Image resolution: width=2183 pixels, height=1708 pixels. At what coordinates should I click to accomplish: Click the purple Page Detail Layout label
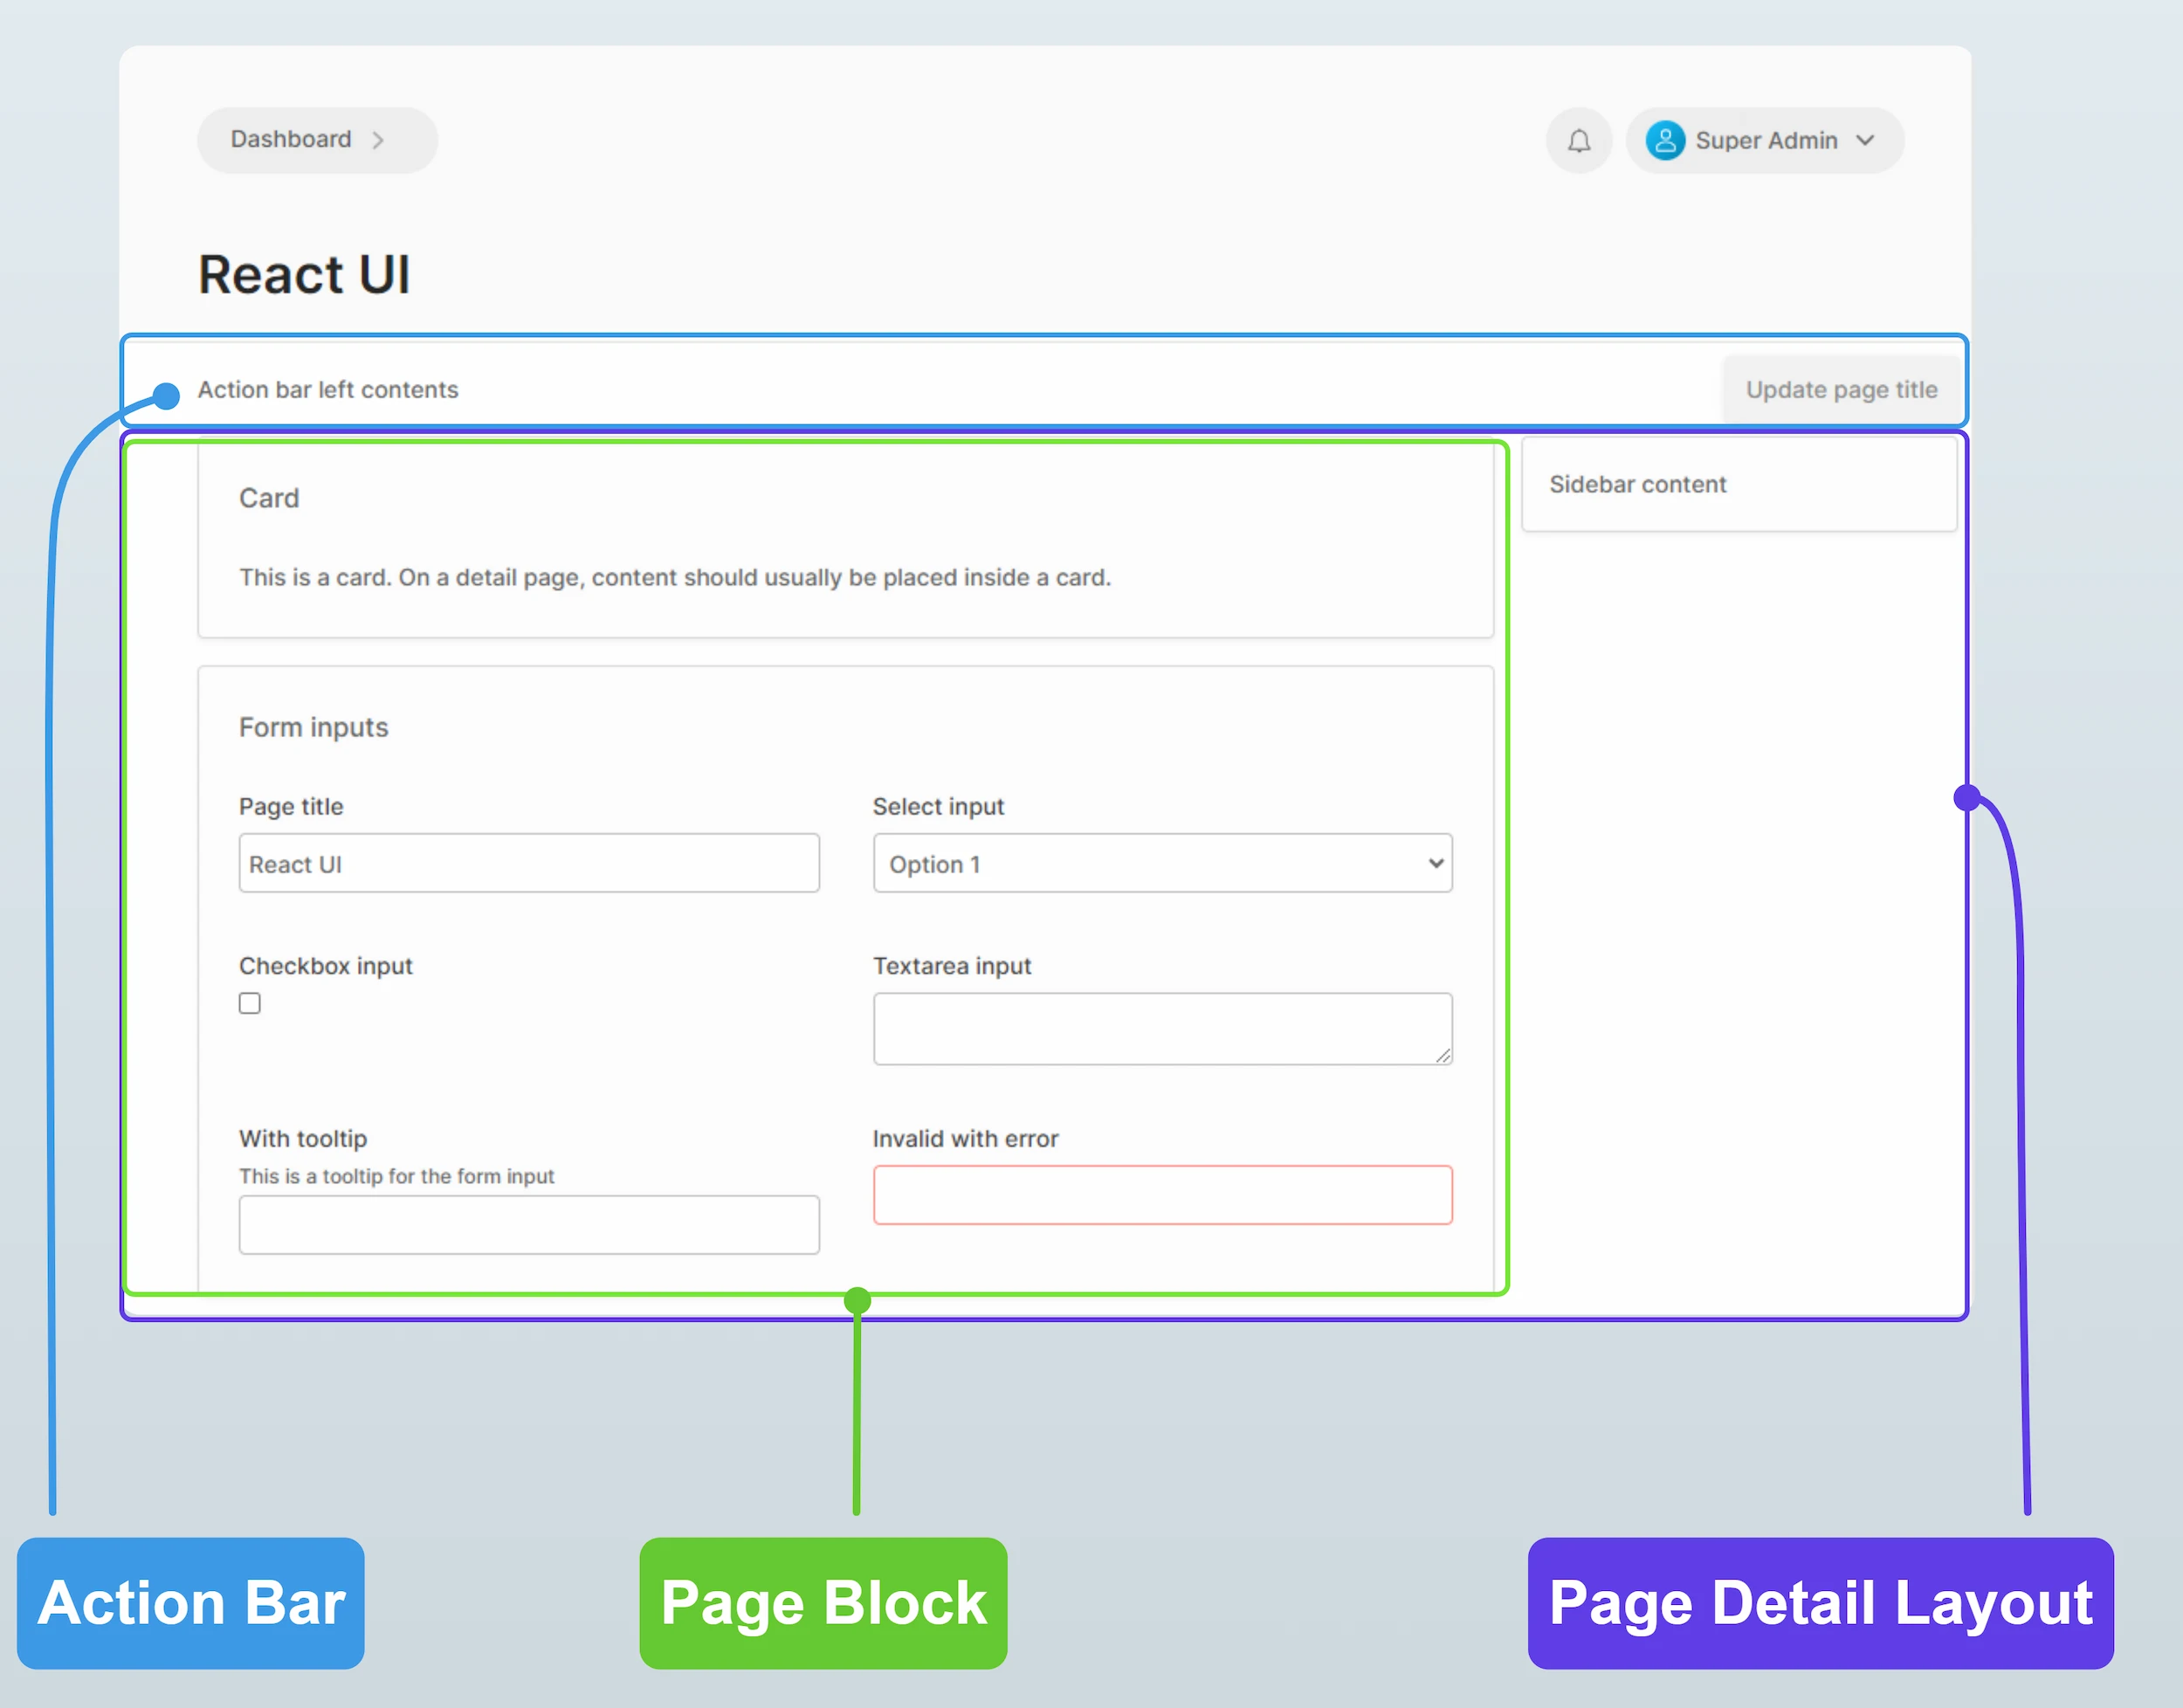click(x=1820, y=1603)
